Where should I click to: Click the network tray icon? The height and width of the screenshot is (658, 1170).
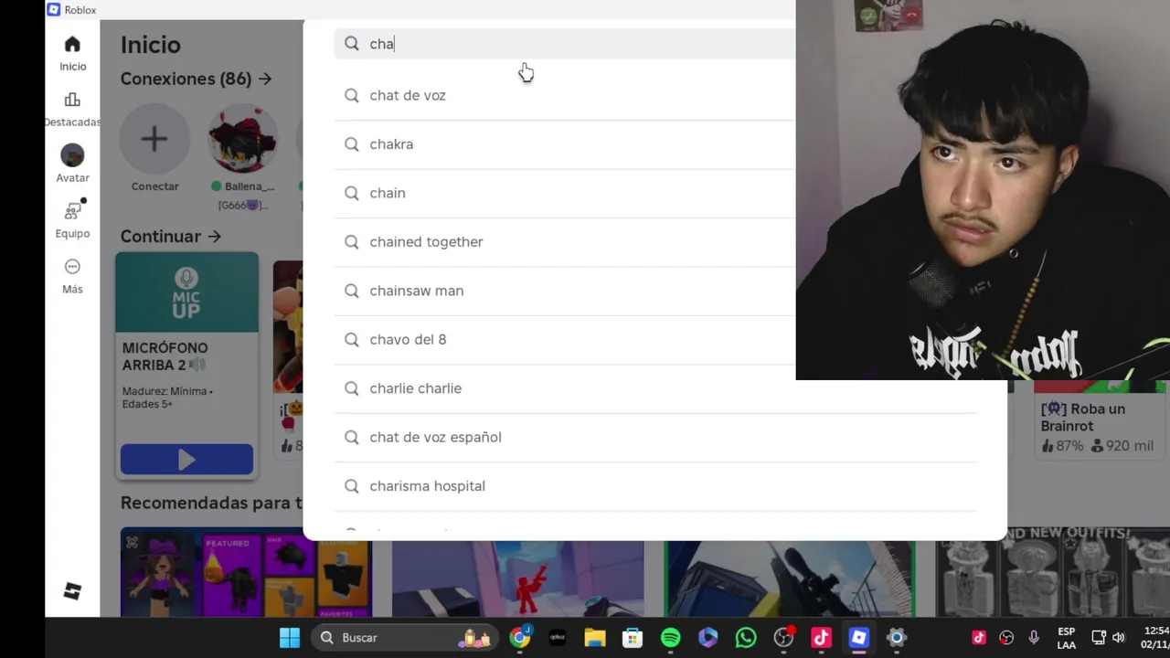click(x=1099, y=638)
